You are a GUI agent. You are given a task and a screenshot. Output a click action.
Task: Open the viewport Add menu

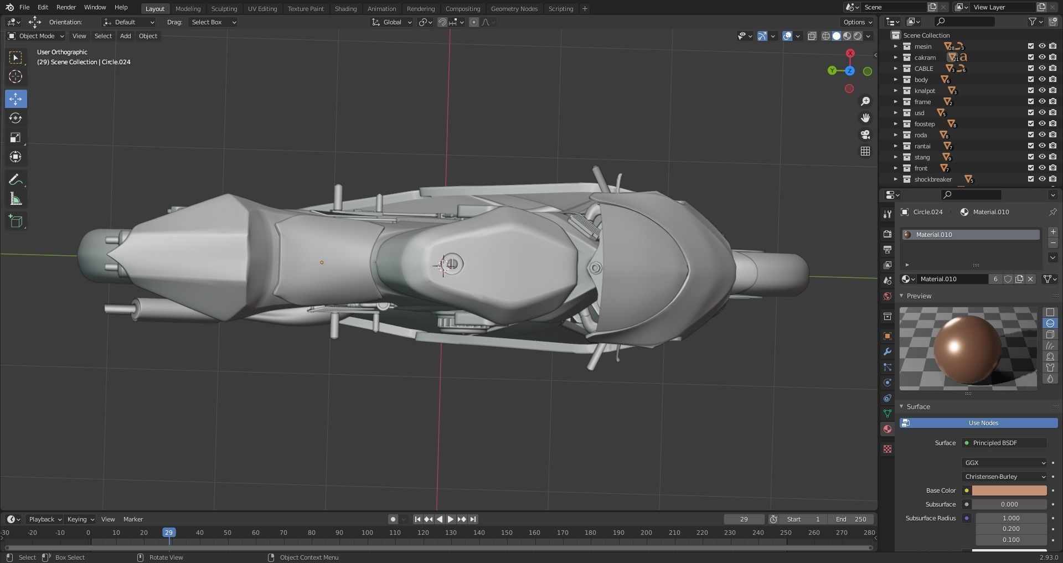coord(126,36)
